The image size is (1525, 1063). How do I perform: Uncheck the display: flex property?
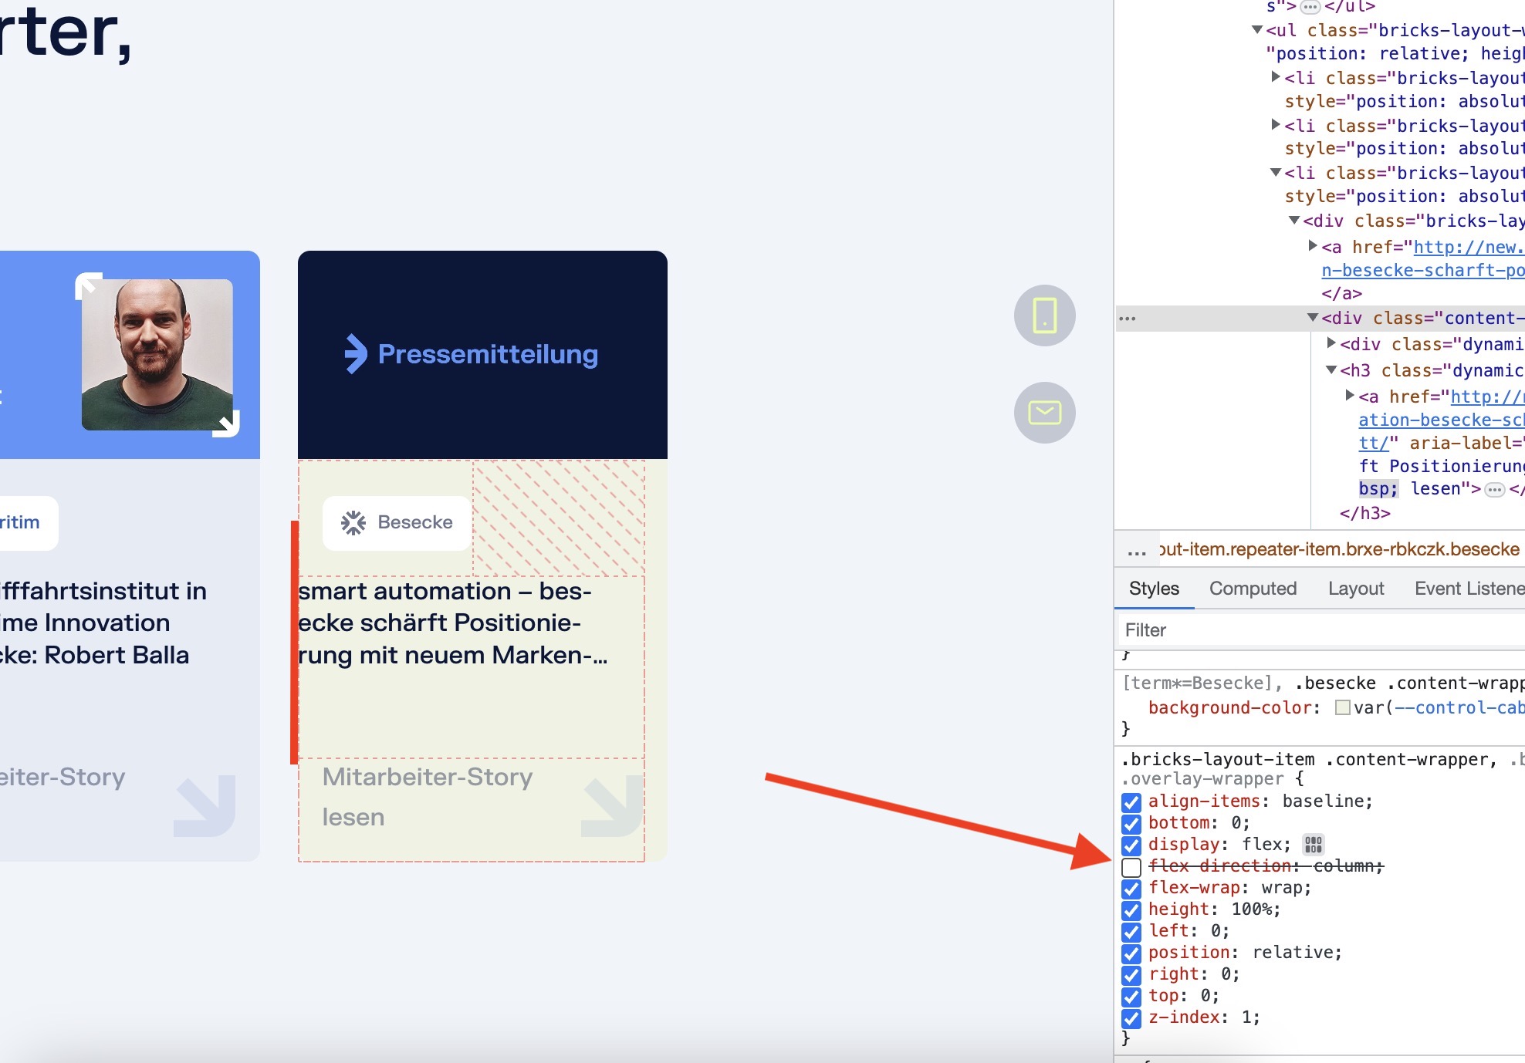click(x=1131, y=845)
